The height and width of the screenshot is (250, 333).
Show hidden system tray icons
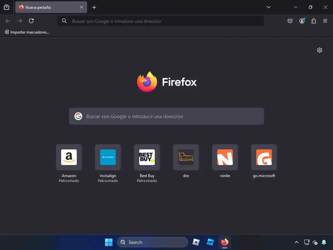pos(297,242)
